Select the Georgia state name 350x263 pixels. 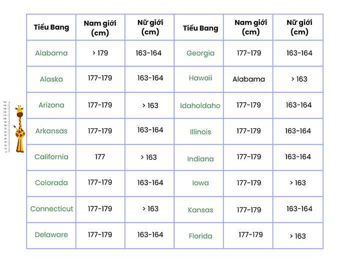(x=200, y=53)
